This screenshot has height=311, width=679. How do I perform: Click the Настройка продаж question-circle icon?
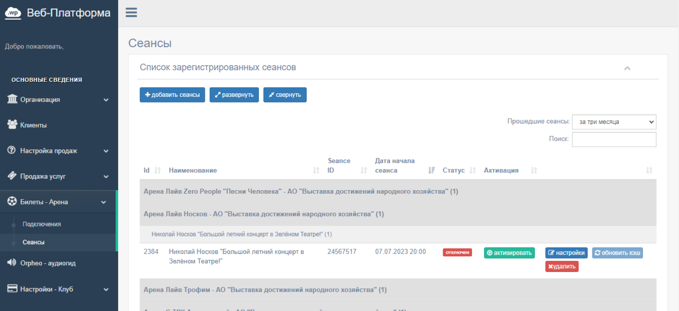click(x=12, y=151)
